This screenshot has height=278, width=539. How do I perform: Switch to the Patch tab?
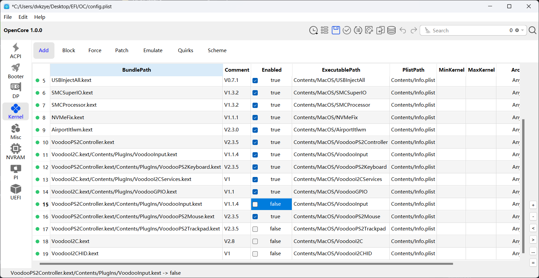[x=122, y=50]
